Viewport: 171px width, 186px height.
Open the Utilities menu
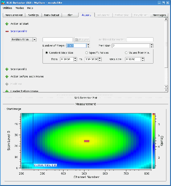tap(7, 8)
